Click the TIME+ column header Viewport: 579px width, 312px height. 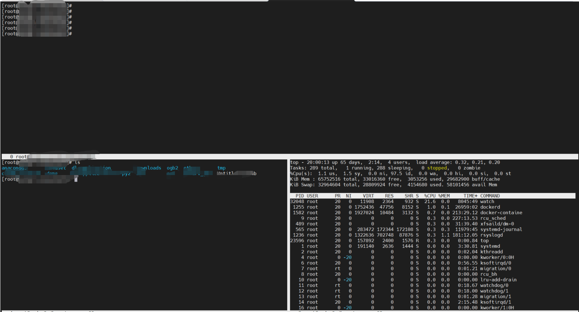471,196
